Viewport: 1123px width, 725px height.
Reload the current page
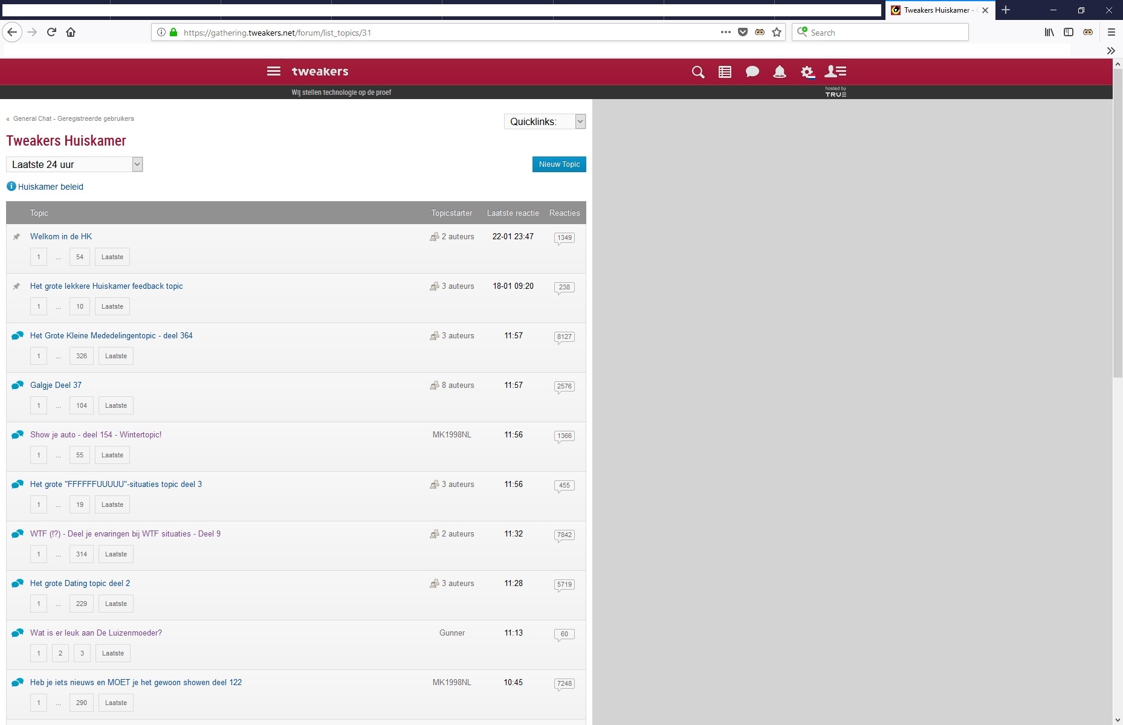[51, 32]
